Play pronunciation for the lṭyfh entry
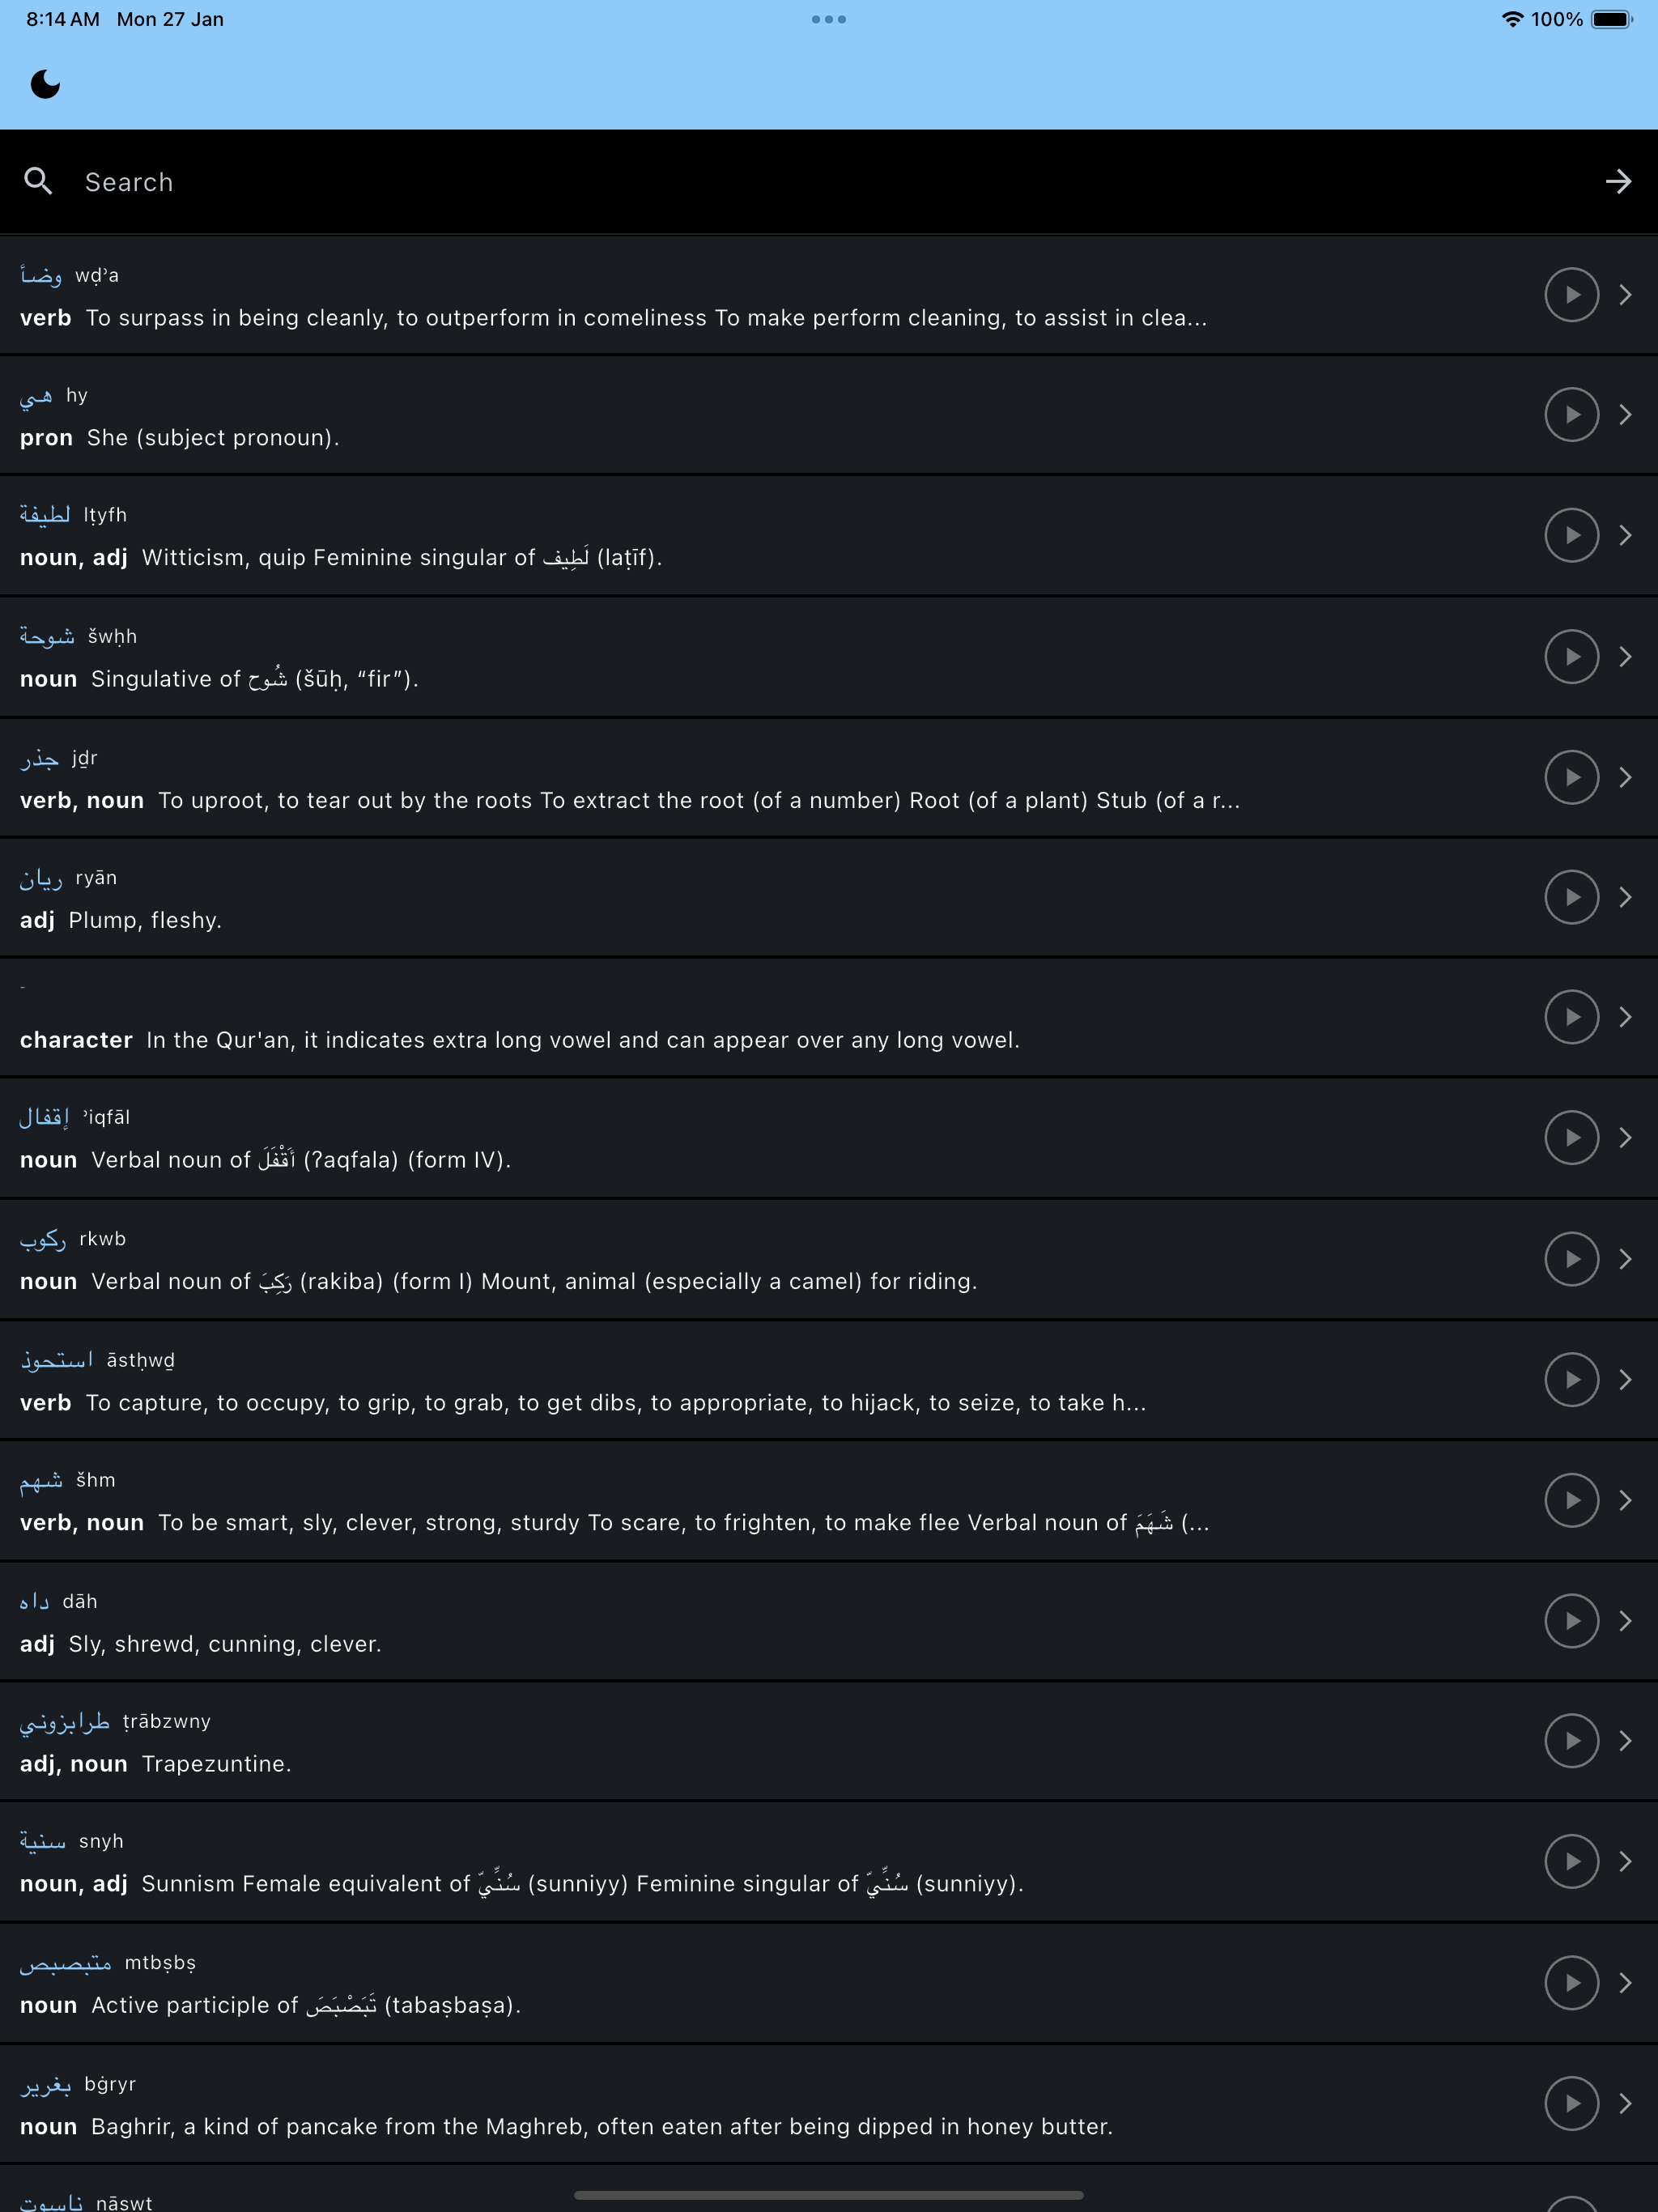1658x2212 pixels. (1571, 536)
